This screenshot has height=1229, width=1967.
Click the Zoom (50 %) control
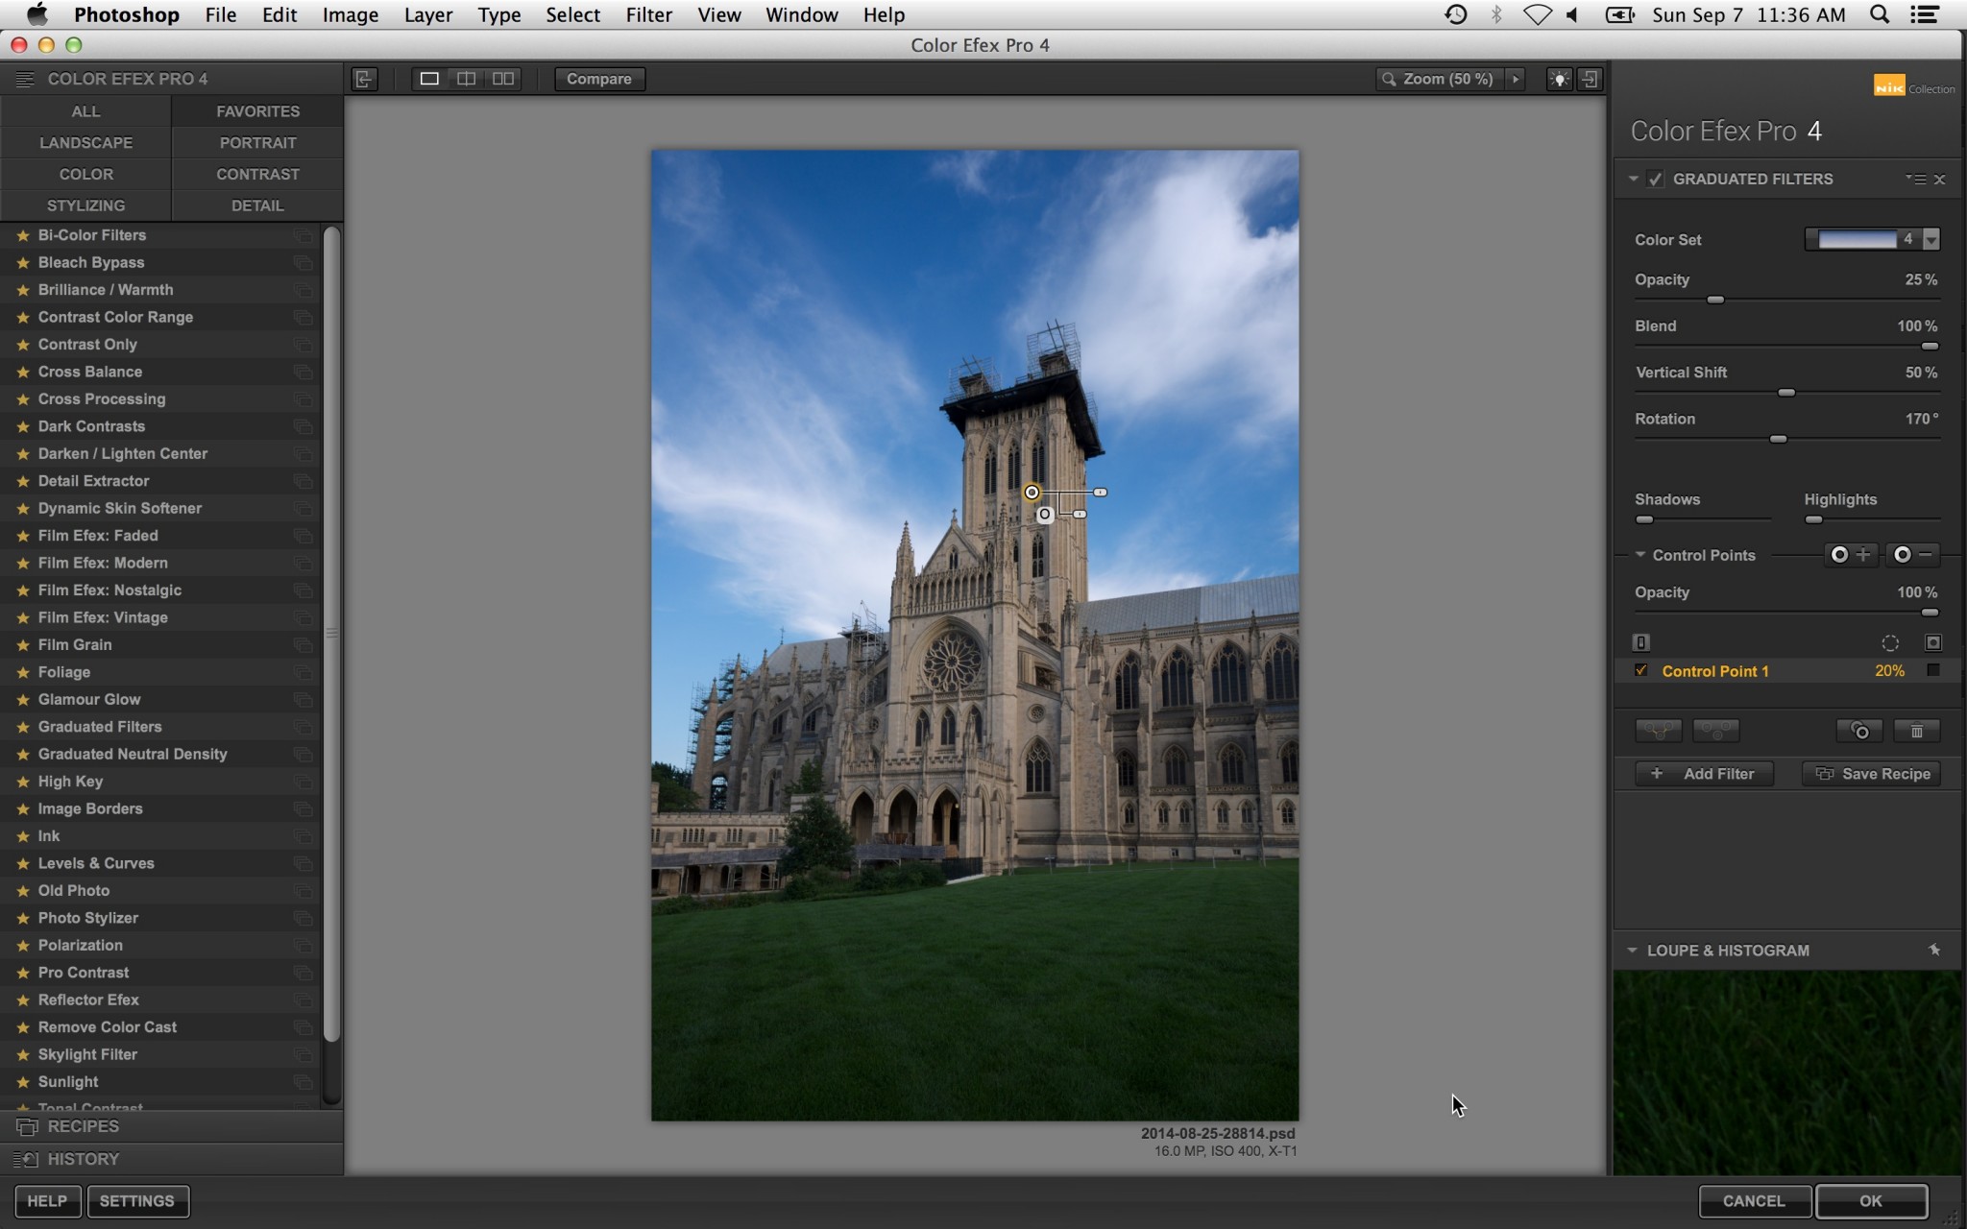click(1438, 79)
